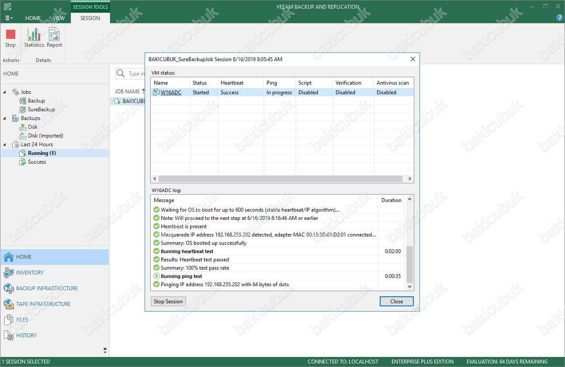The image size is (565, 367).
Task: Click the log scrollbar down arrow
Action: (409, 287)
